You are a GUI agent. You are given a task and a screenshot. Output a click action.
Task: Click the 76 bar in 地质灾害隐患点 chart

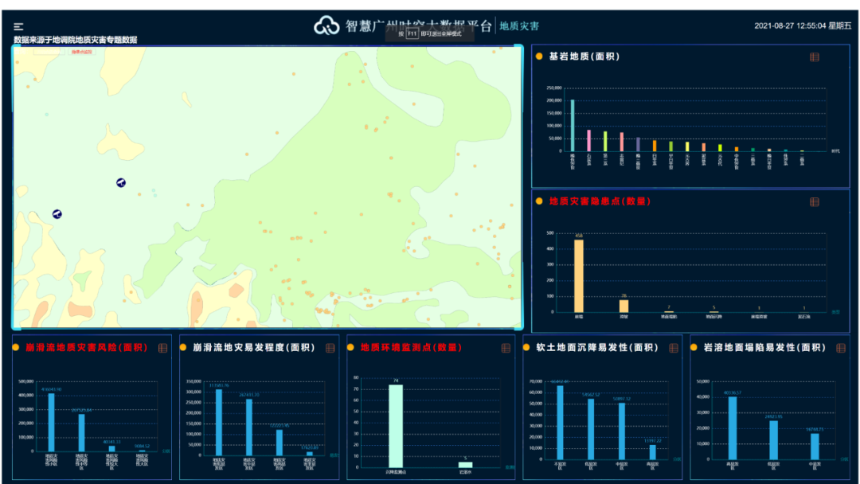pyautogui.click(x=623, y=306)
